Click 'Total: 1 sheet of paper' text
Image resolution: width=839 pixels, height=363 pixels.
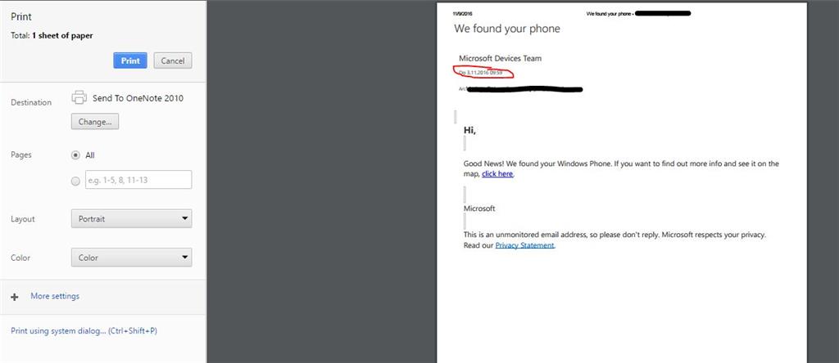click(52, 36)
